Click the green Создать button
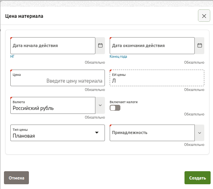 [198, 178]
